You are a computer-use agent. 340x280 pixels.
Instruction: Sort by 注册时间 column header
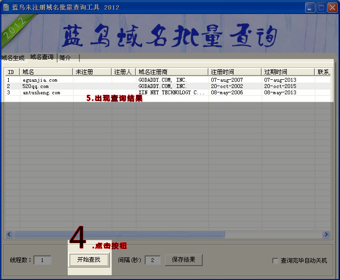click(x=235, y=72)
